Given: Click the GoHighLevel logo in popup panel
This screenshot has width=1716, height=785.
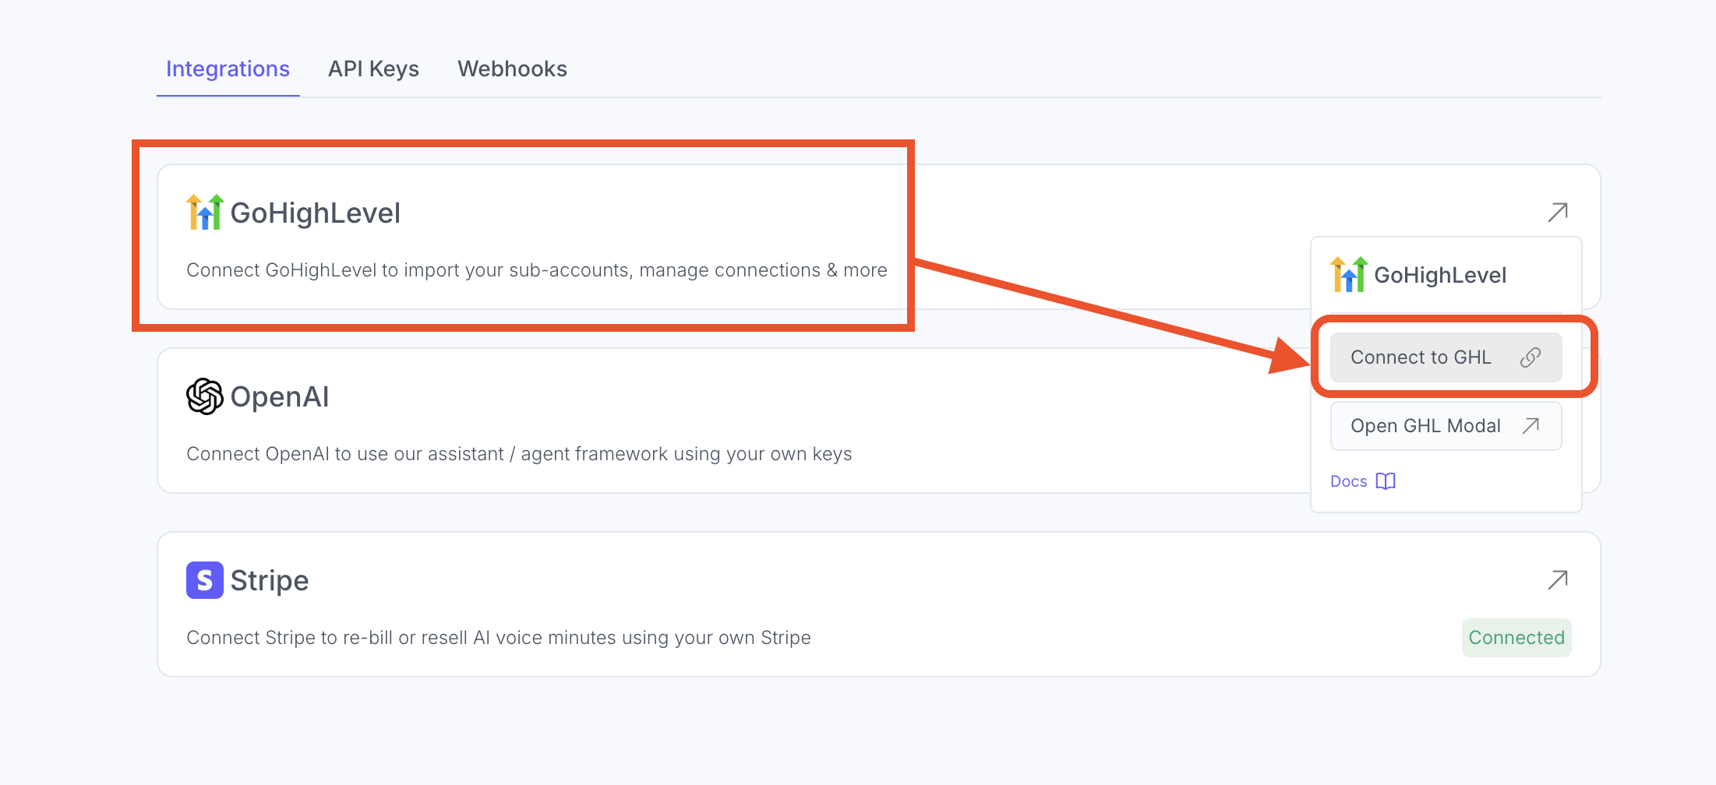Looking at the screenshot, I should coord(1349,274).
